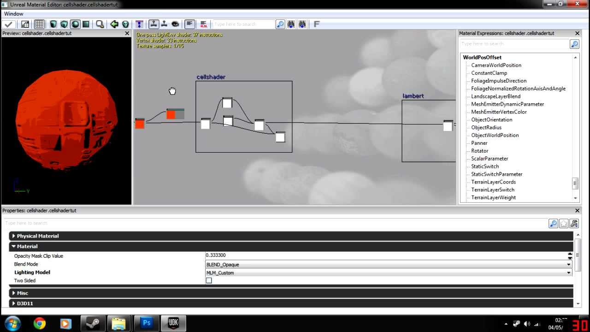Select ObjectRadius expression
Viewport: 590px width, 332px height.
[486, 127]
